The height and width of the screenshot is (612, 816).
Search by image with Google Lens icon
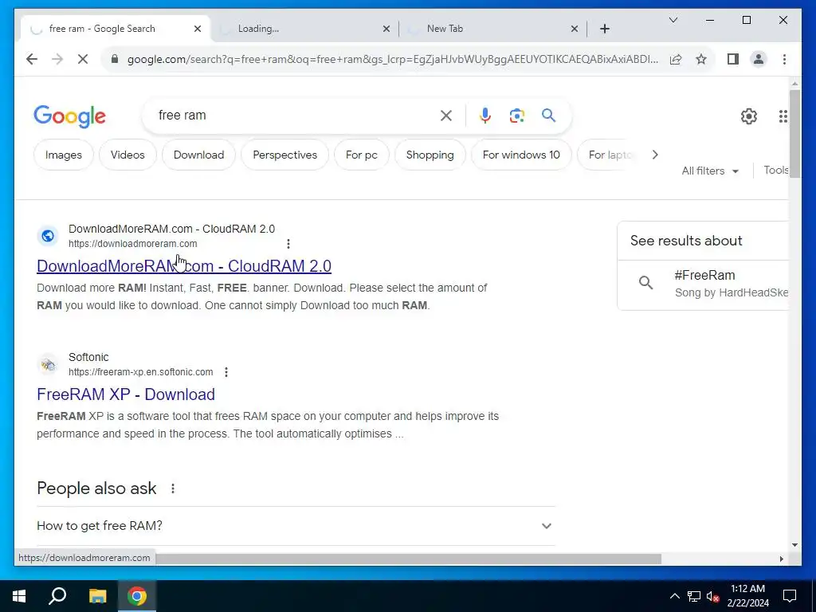(516, 116)
